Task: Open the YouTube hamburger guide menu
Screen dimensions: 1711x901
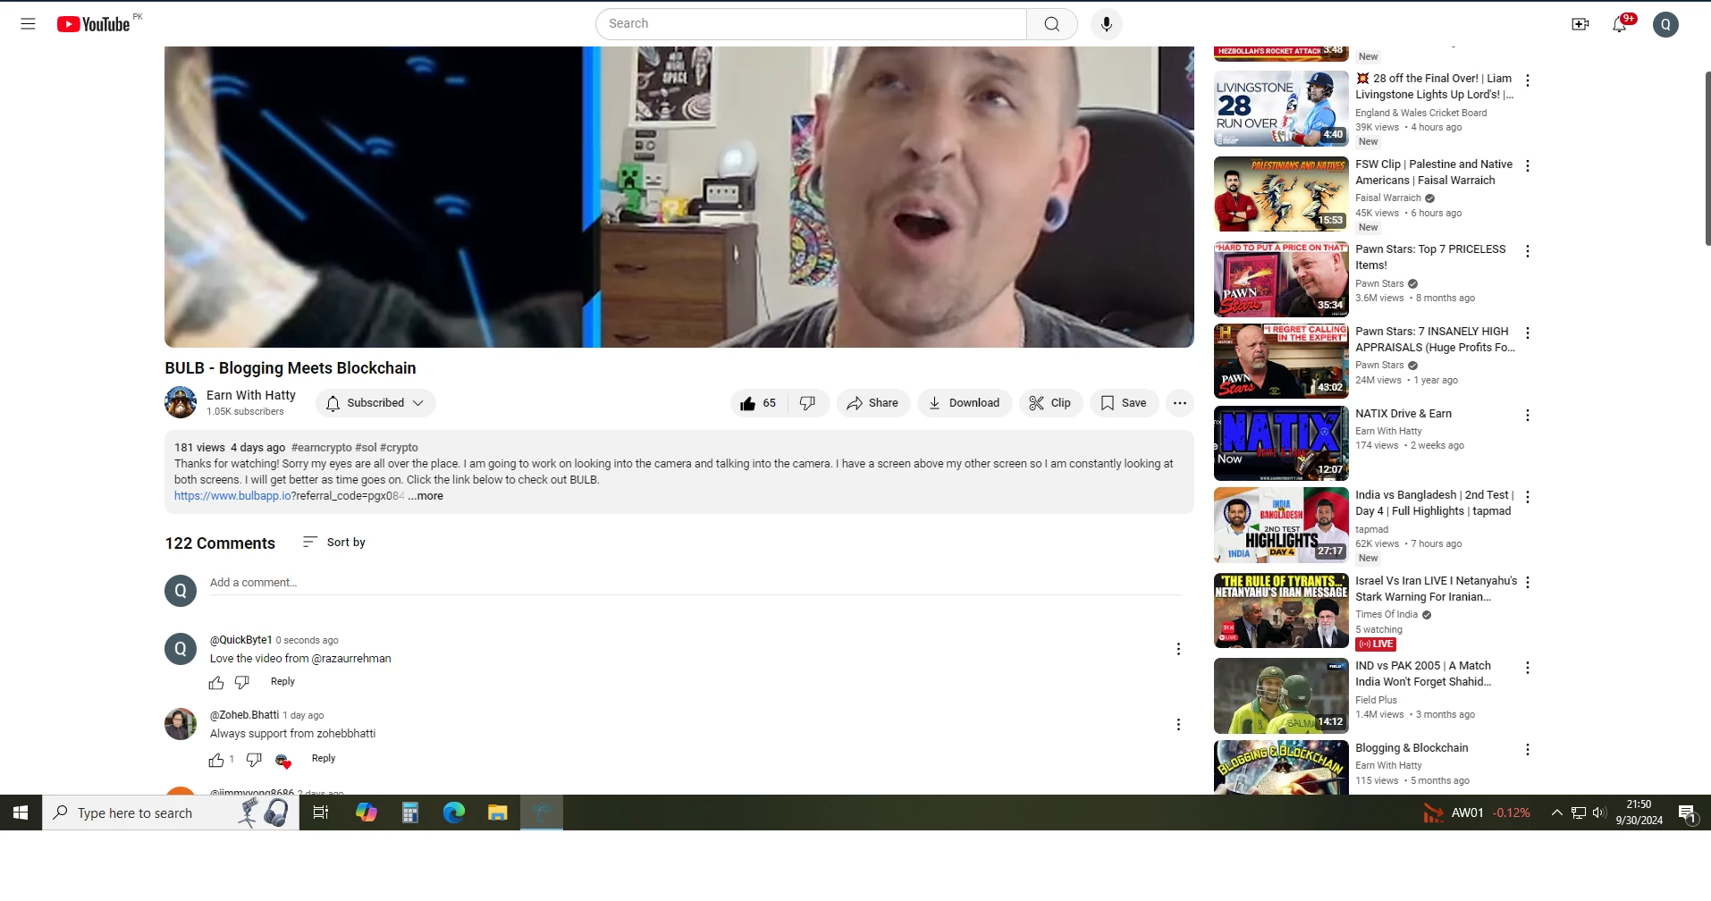Action: coord(28,24)
